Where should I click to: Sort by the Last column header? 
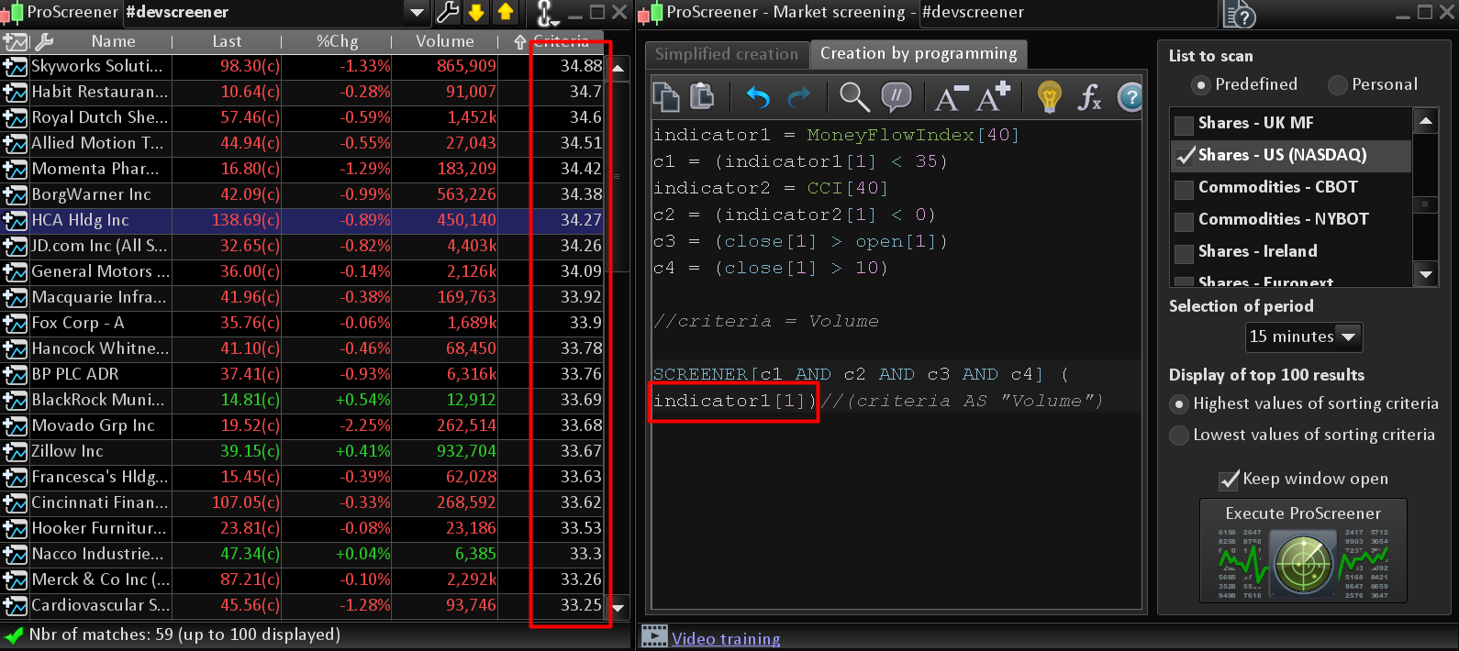(x=228, y=41)
